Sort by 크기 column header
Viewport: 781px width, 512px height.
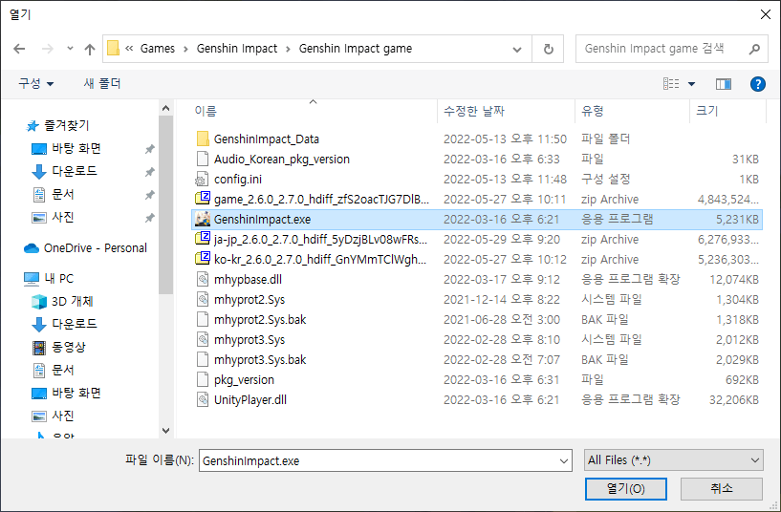tap(706, 111)
